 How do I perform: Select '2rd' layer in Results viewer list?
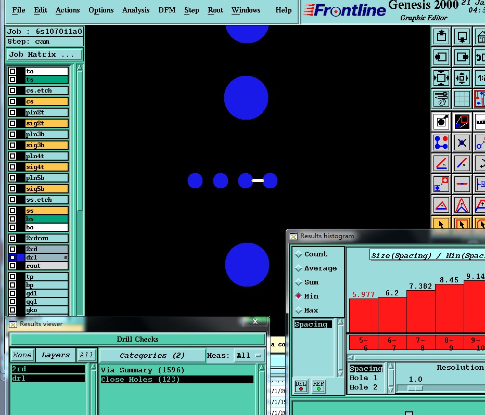(x=48, y=369)
